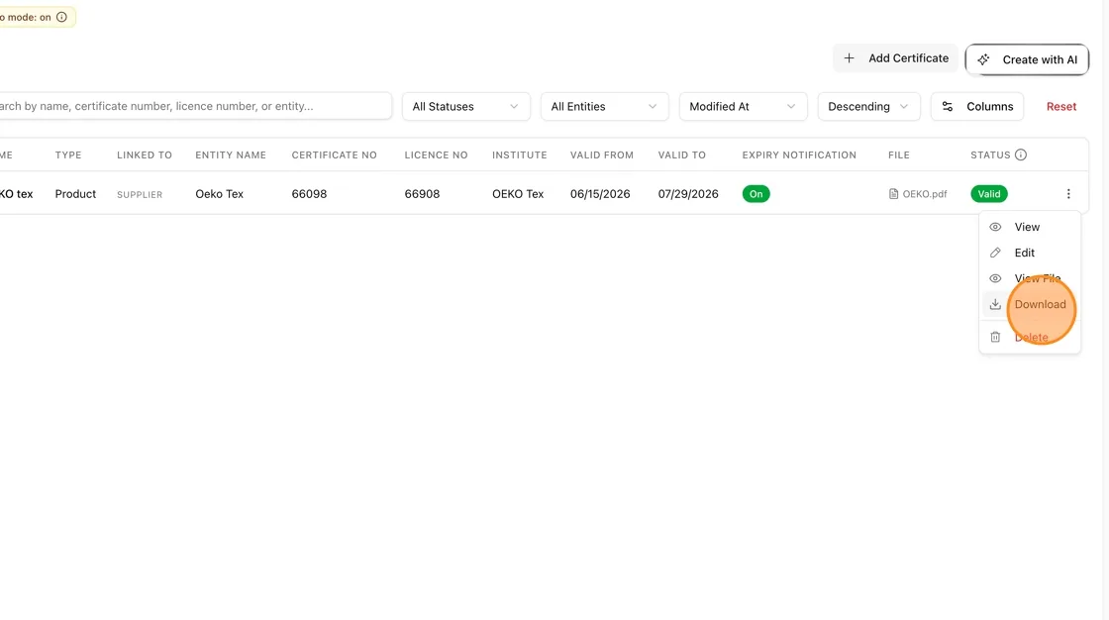
Task: Click the pencil icon beside Edit
Action: pyautogui.click(x=995, y=253)
